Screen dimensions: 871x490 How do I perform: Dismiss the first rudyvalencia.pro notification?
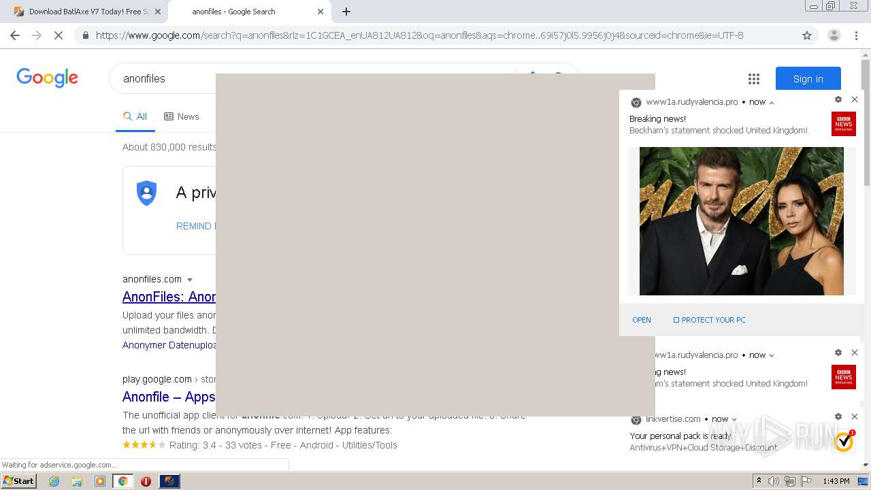tap(855, 99)
